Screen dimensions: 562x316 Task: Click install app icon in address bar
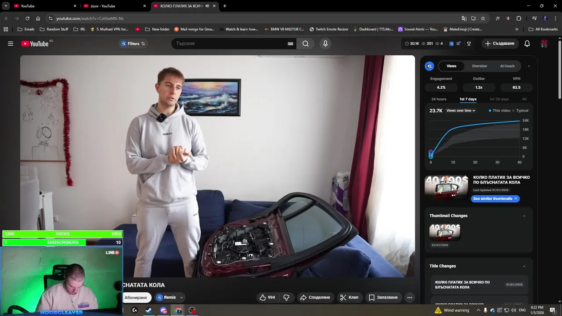point(473,18)
